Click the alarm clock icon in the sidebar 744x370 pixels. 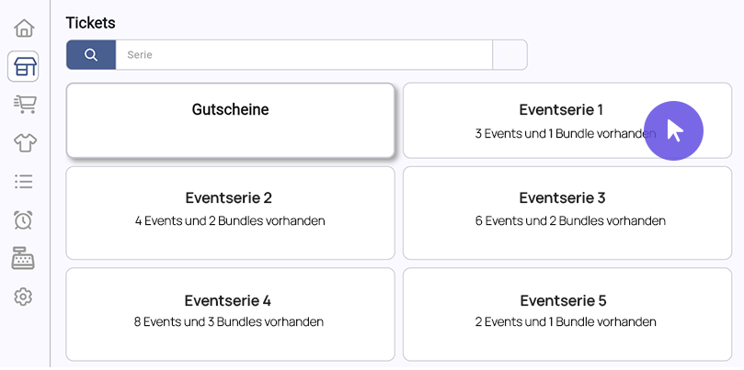(23, 219)
